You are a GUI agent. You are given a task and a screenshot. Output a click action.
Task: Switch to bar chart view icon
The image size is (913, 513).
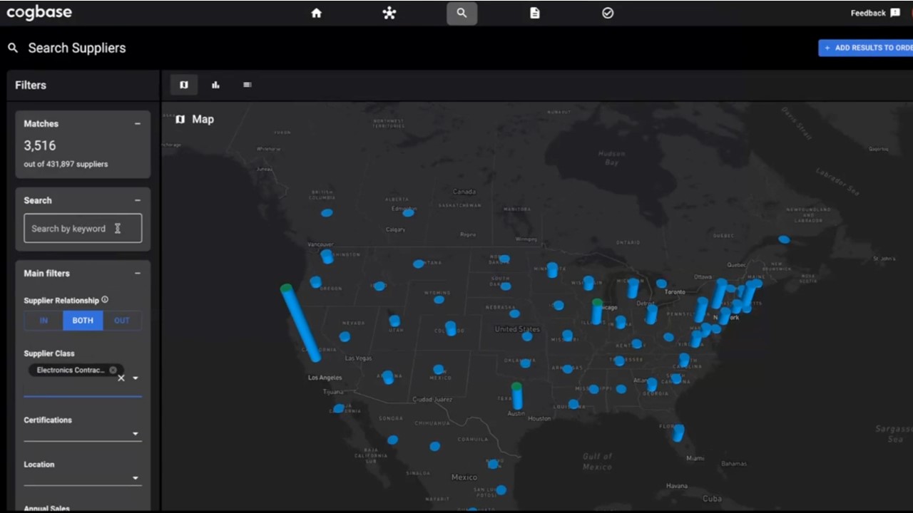click(x=215, y=85)
